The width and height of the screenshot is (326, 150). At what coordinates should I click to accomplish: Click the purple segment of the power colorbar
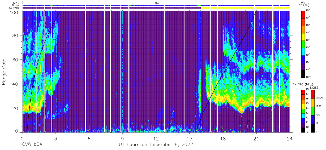(x=303, y=66)
